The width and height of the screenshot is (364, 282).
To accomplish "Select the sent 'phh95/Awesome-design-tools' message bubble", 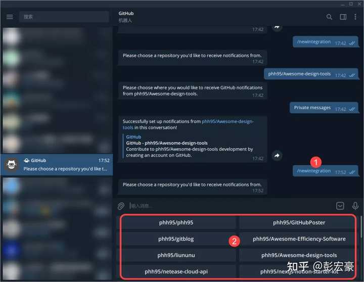I will [x=311, y=74].
